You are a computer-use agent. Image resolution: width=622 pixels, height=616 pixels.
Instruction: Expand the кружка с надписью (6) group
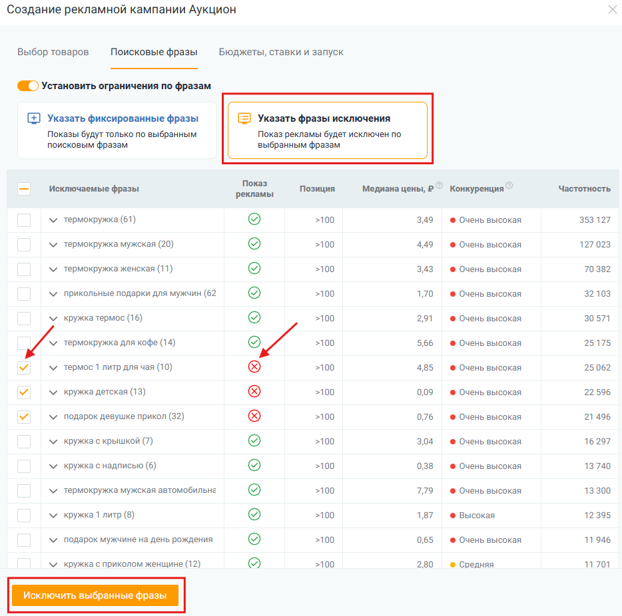pyautogui.click(x=53, y=466)
